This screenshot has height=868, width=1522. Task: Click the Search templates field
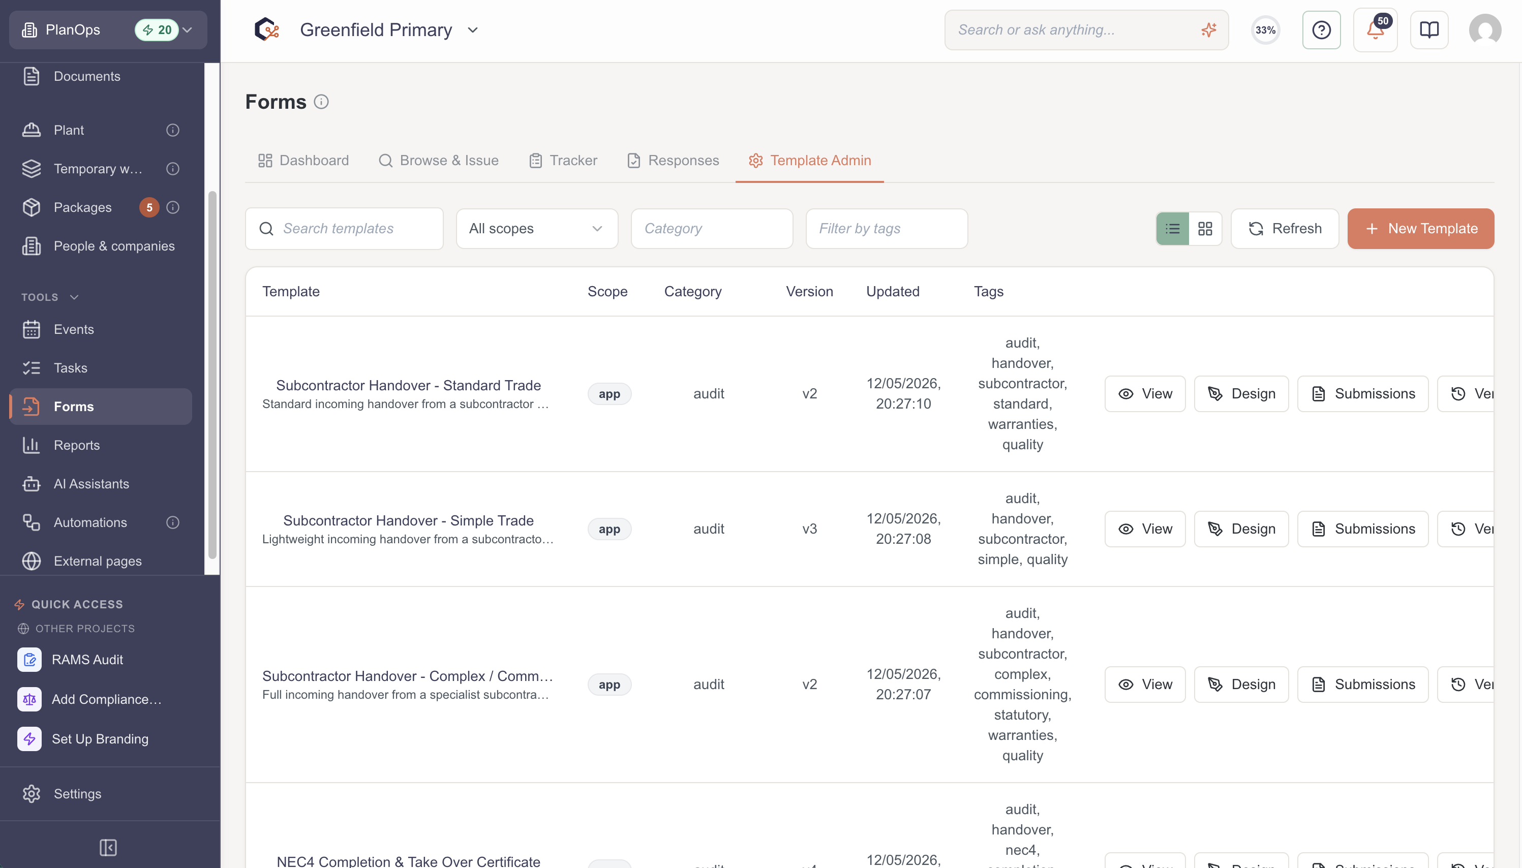pos(344,228)
